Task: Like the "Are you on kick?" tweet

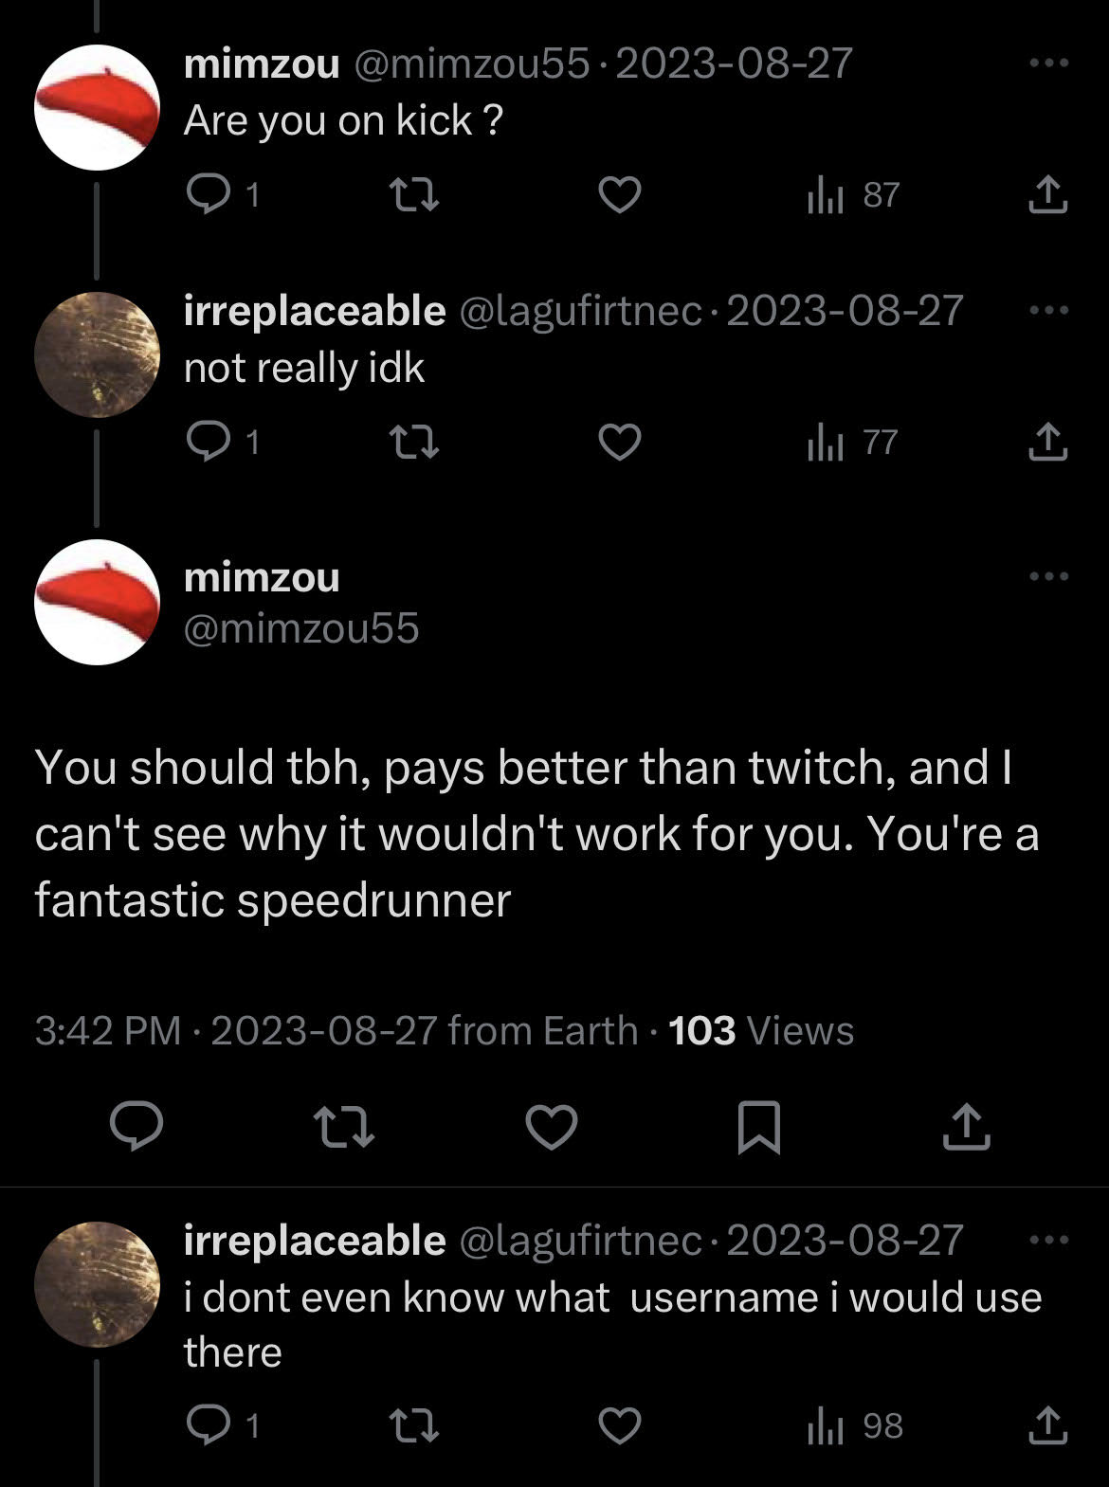Action: pyautogui.click(x=620, y=195)
